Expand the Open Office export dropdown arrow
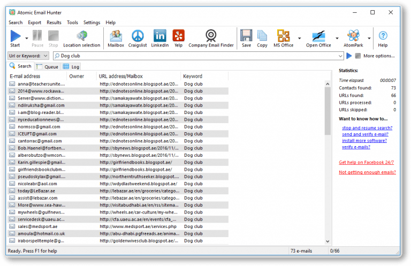The image size is (411, 266). [x=337, y=39]
